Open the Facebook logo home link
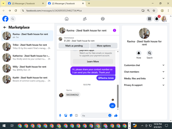This screenshot has height=129, width=172. click(x=5, y=19)
